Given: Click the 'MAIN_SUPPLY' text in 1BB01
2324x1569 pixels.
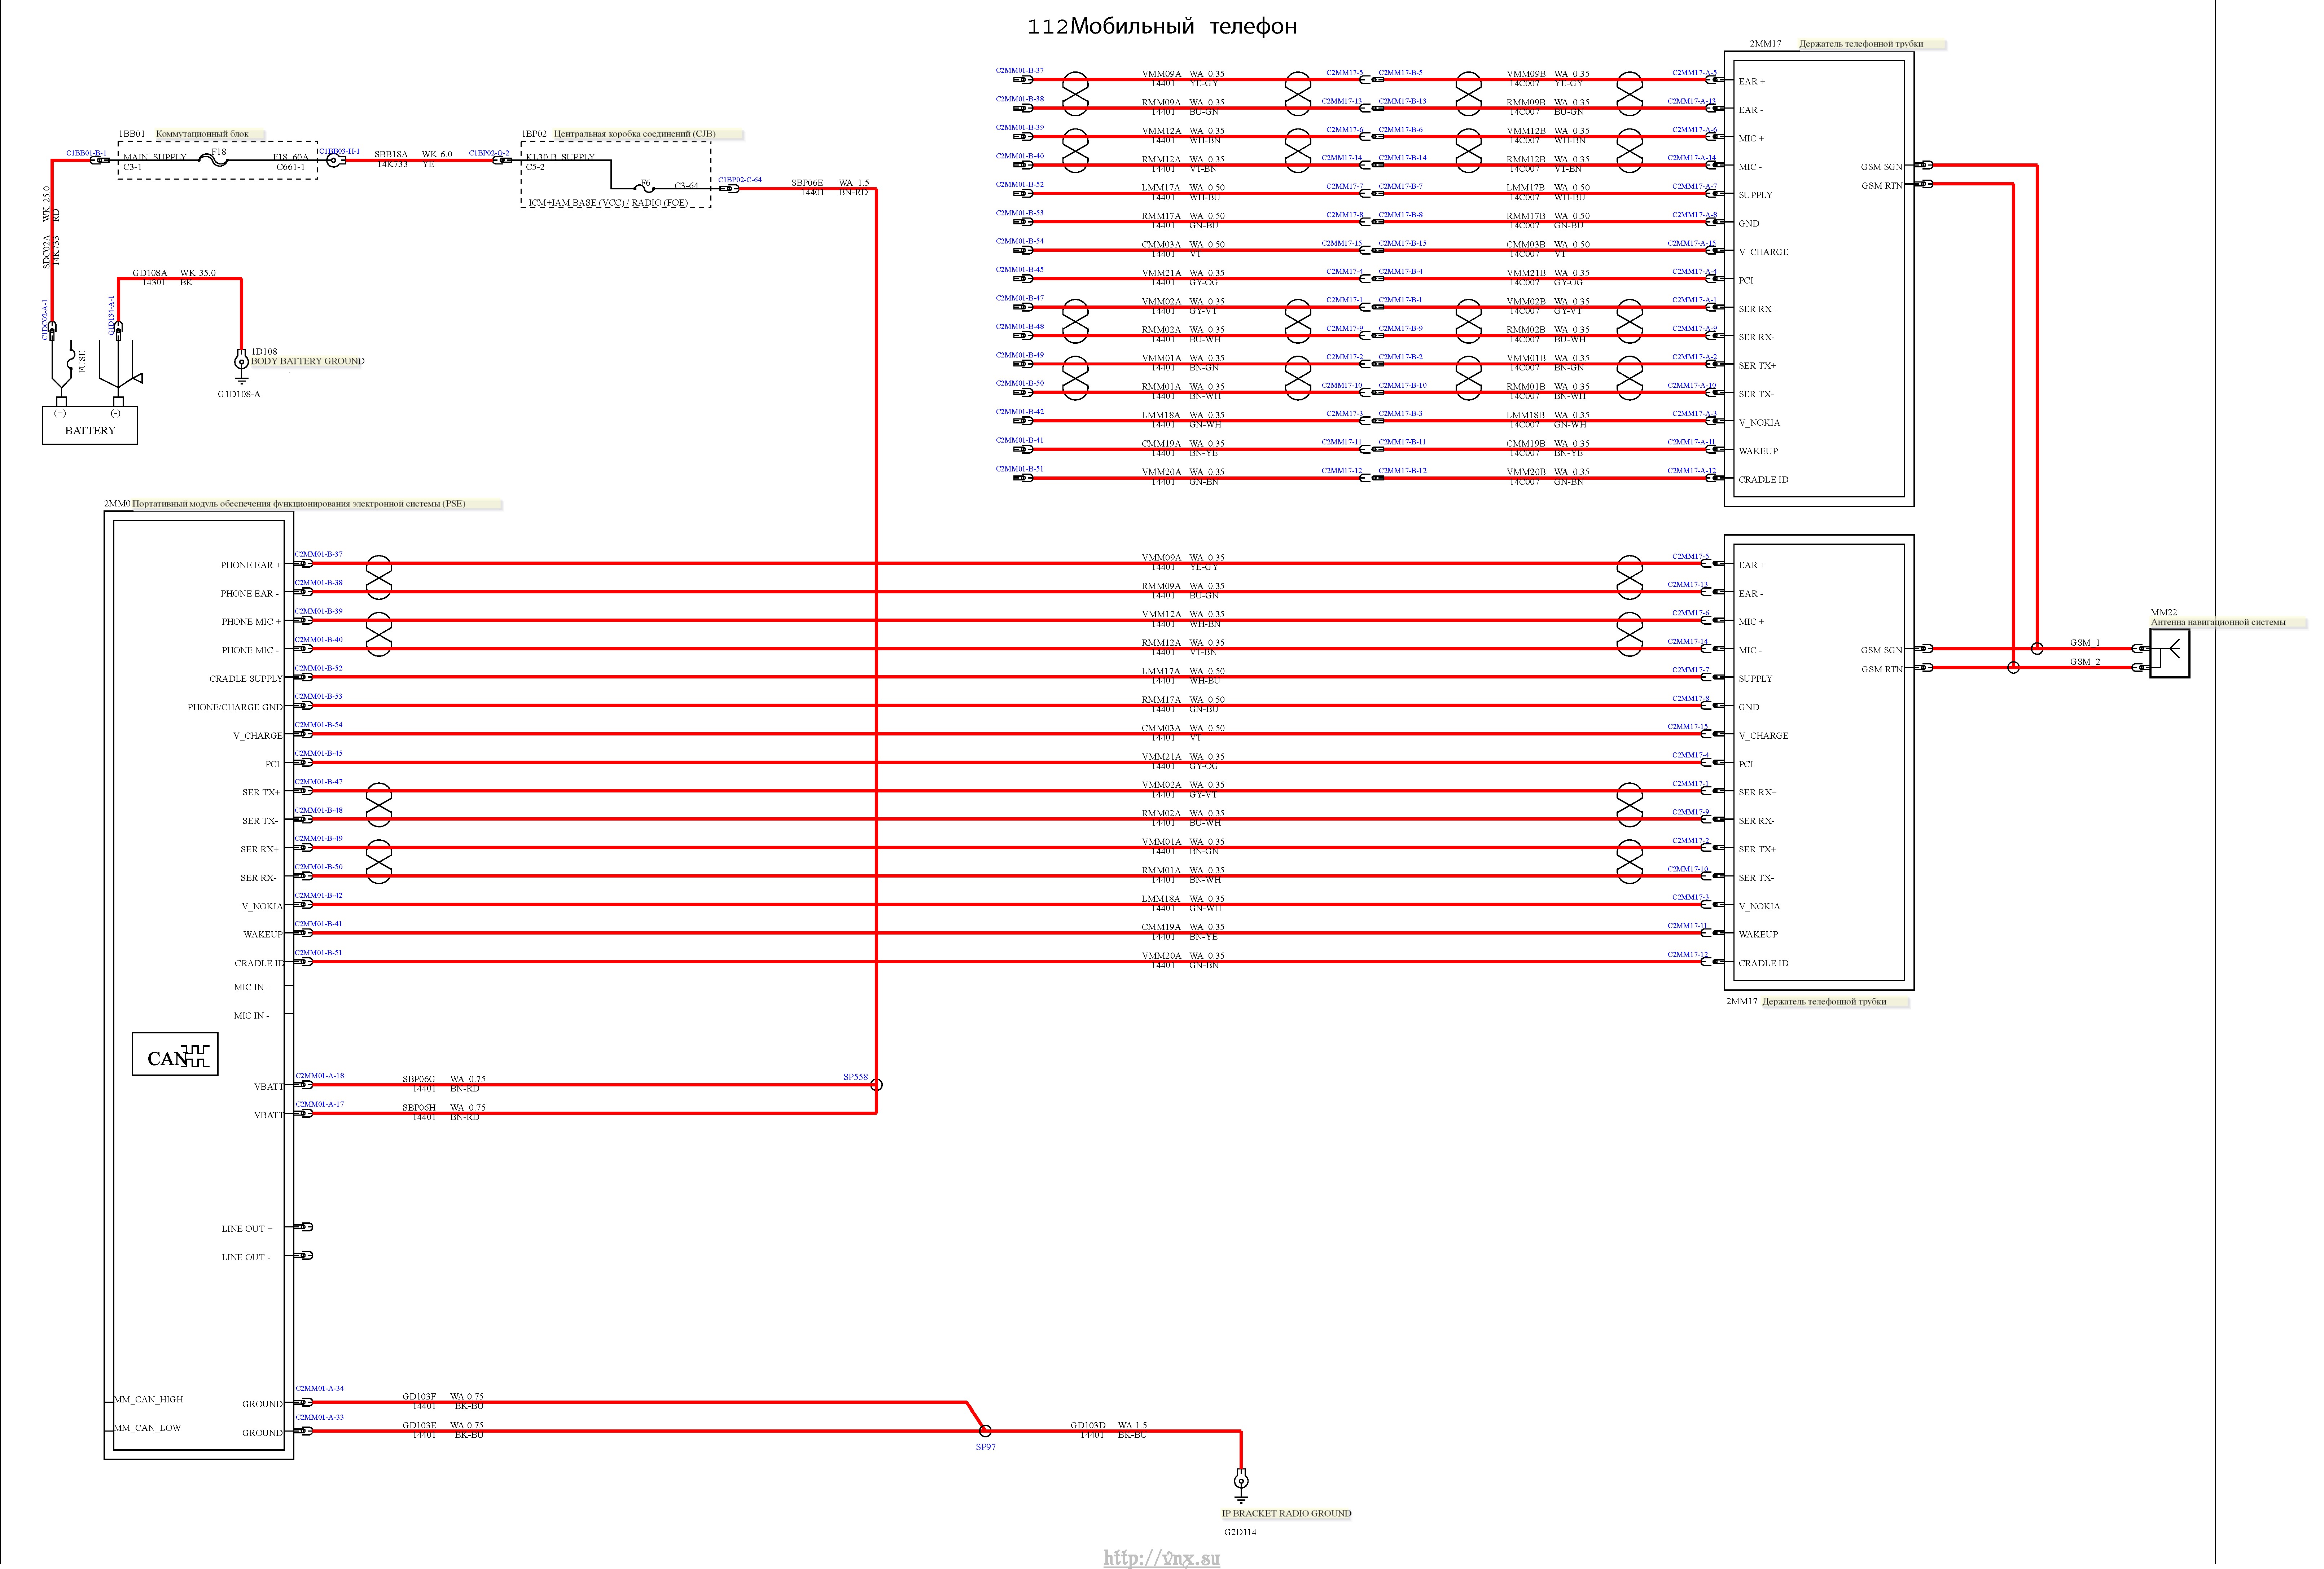Looking at the screenshot, I should 155,157.
